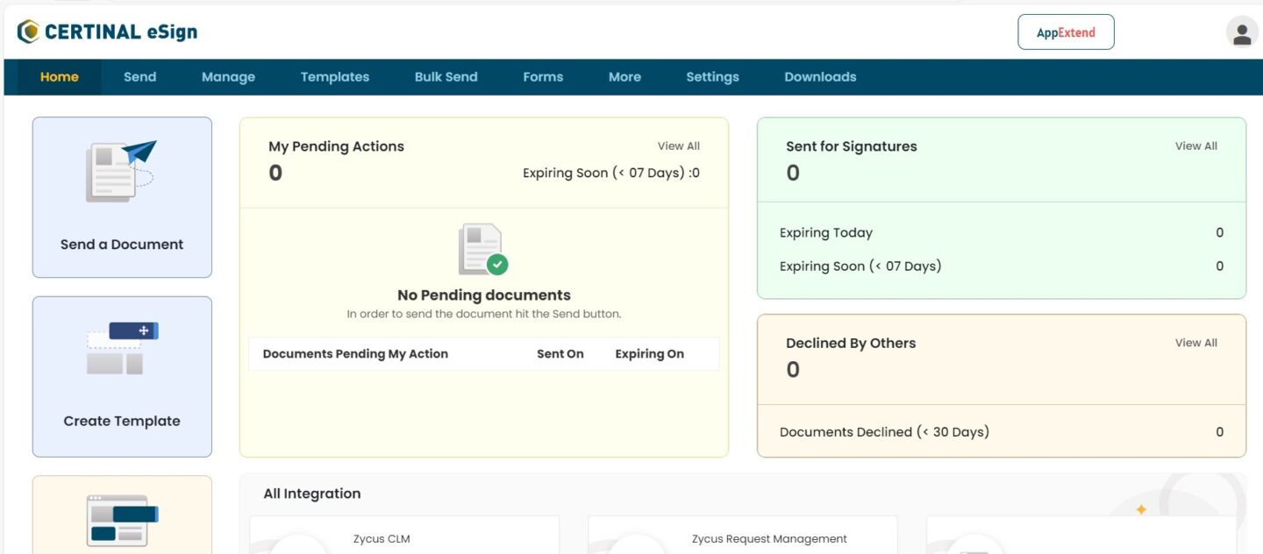The image size is (1263, 554).
Task: Click Expiring Soon row in Sent for Signatures
Action: click(x=1002, y=266)
